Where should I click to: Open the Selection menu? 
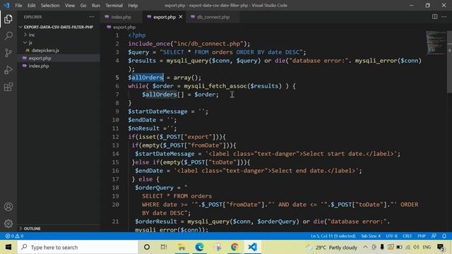[x=50, y=6]
